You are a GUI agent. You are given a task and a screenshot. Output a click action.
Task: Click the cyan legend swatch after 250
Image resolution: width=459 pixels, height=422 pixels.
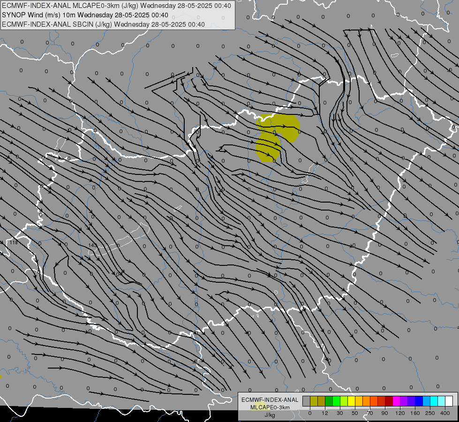pyautogui.click(x=434, y=401)
